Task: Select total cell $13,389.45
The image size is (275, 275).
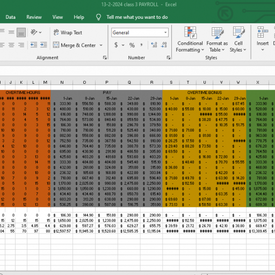Action: point(258,231)
